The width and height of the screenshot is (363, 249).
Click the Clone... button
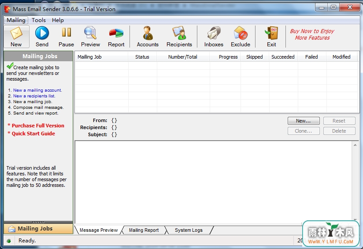coord(304,131)
